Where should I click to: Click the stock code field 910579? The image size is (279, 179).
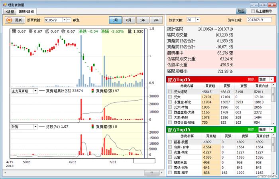tap(53, 20)
